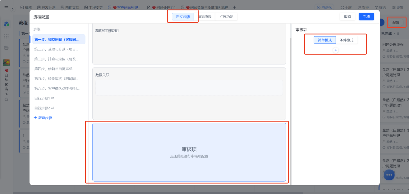Select 条件模式 toggle option
The height and width of the screenshot is (194, 409).
(x=347, y=40)
